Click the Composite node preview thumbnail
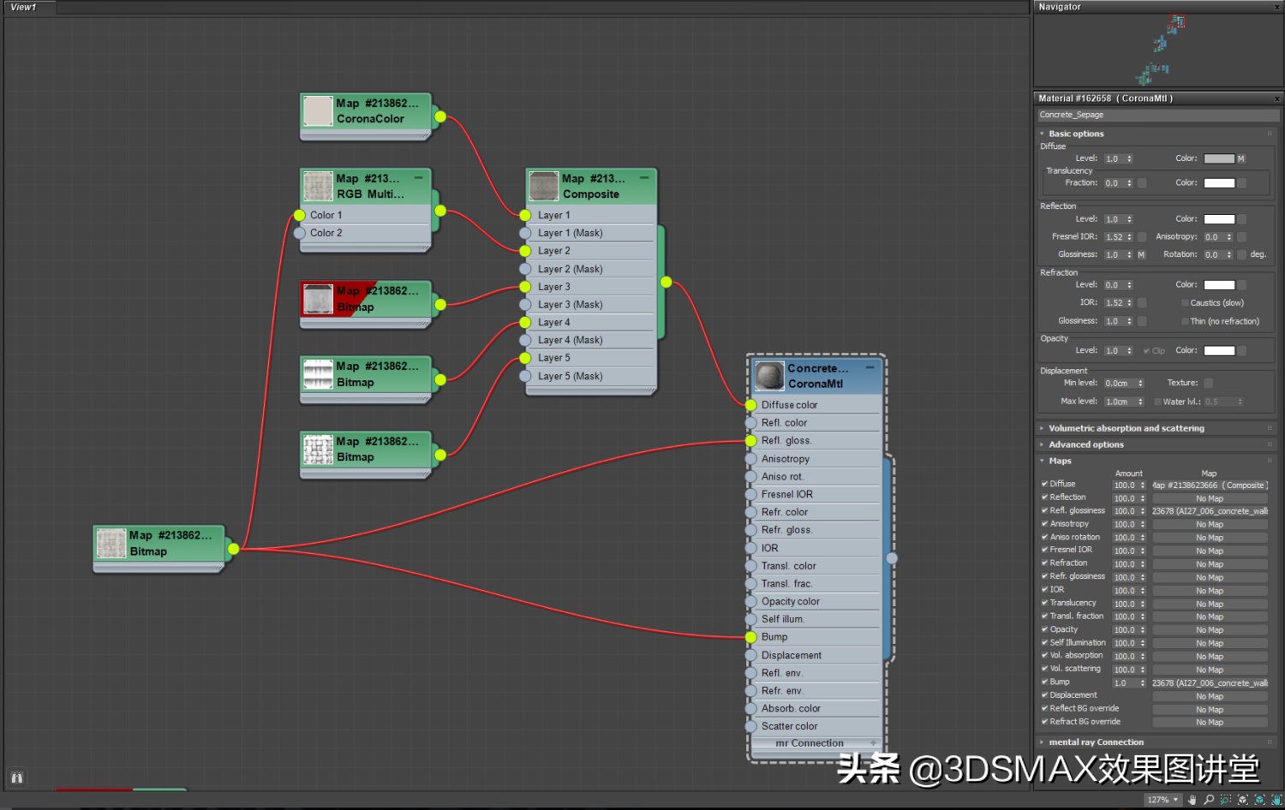This screenshot has height=810, width=1285. pos(544,186)
